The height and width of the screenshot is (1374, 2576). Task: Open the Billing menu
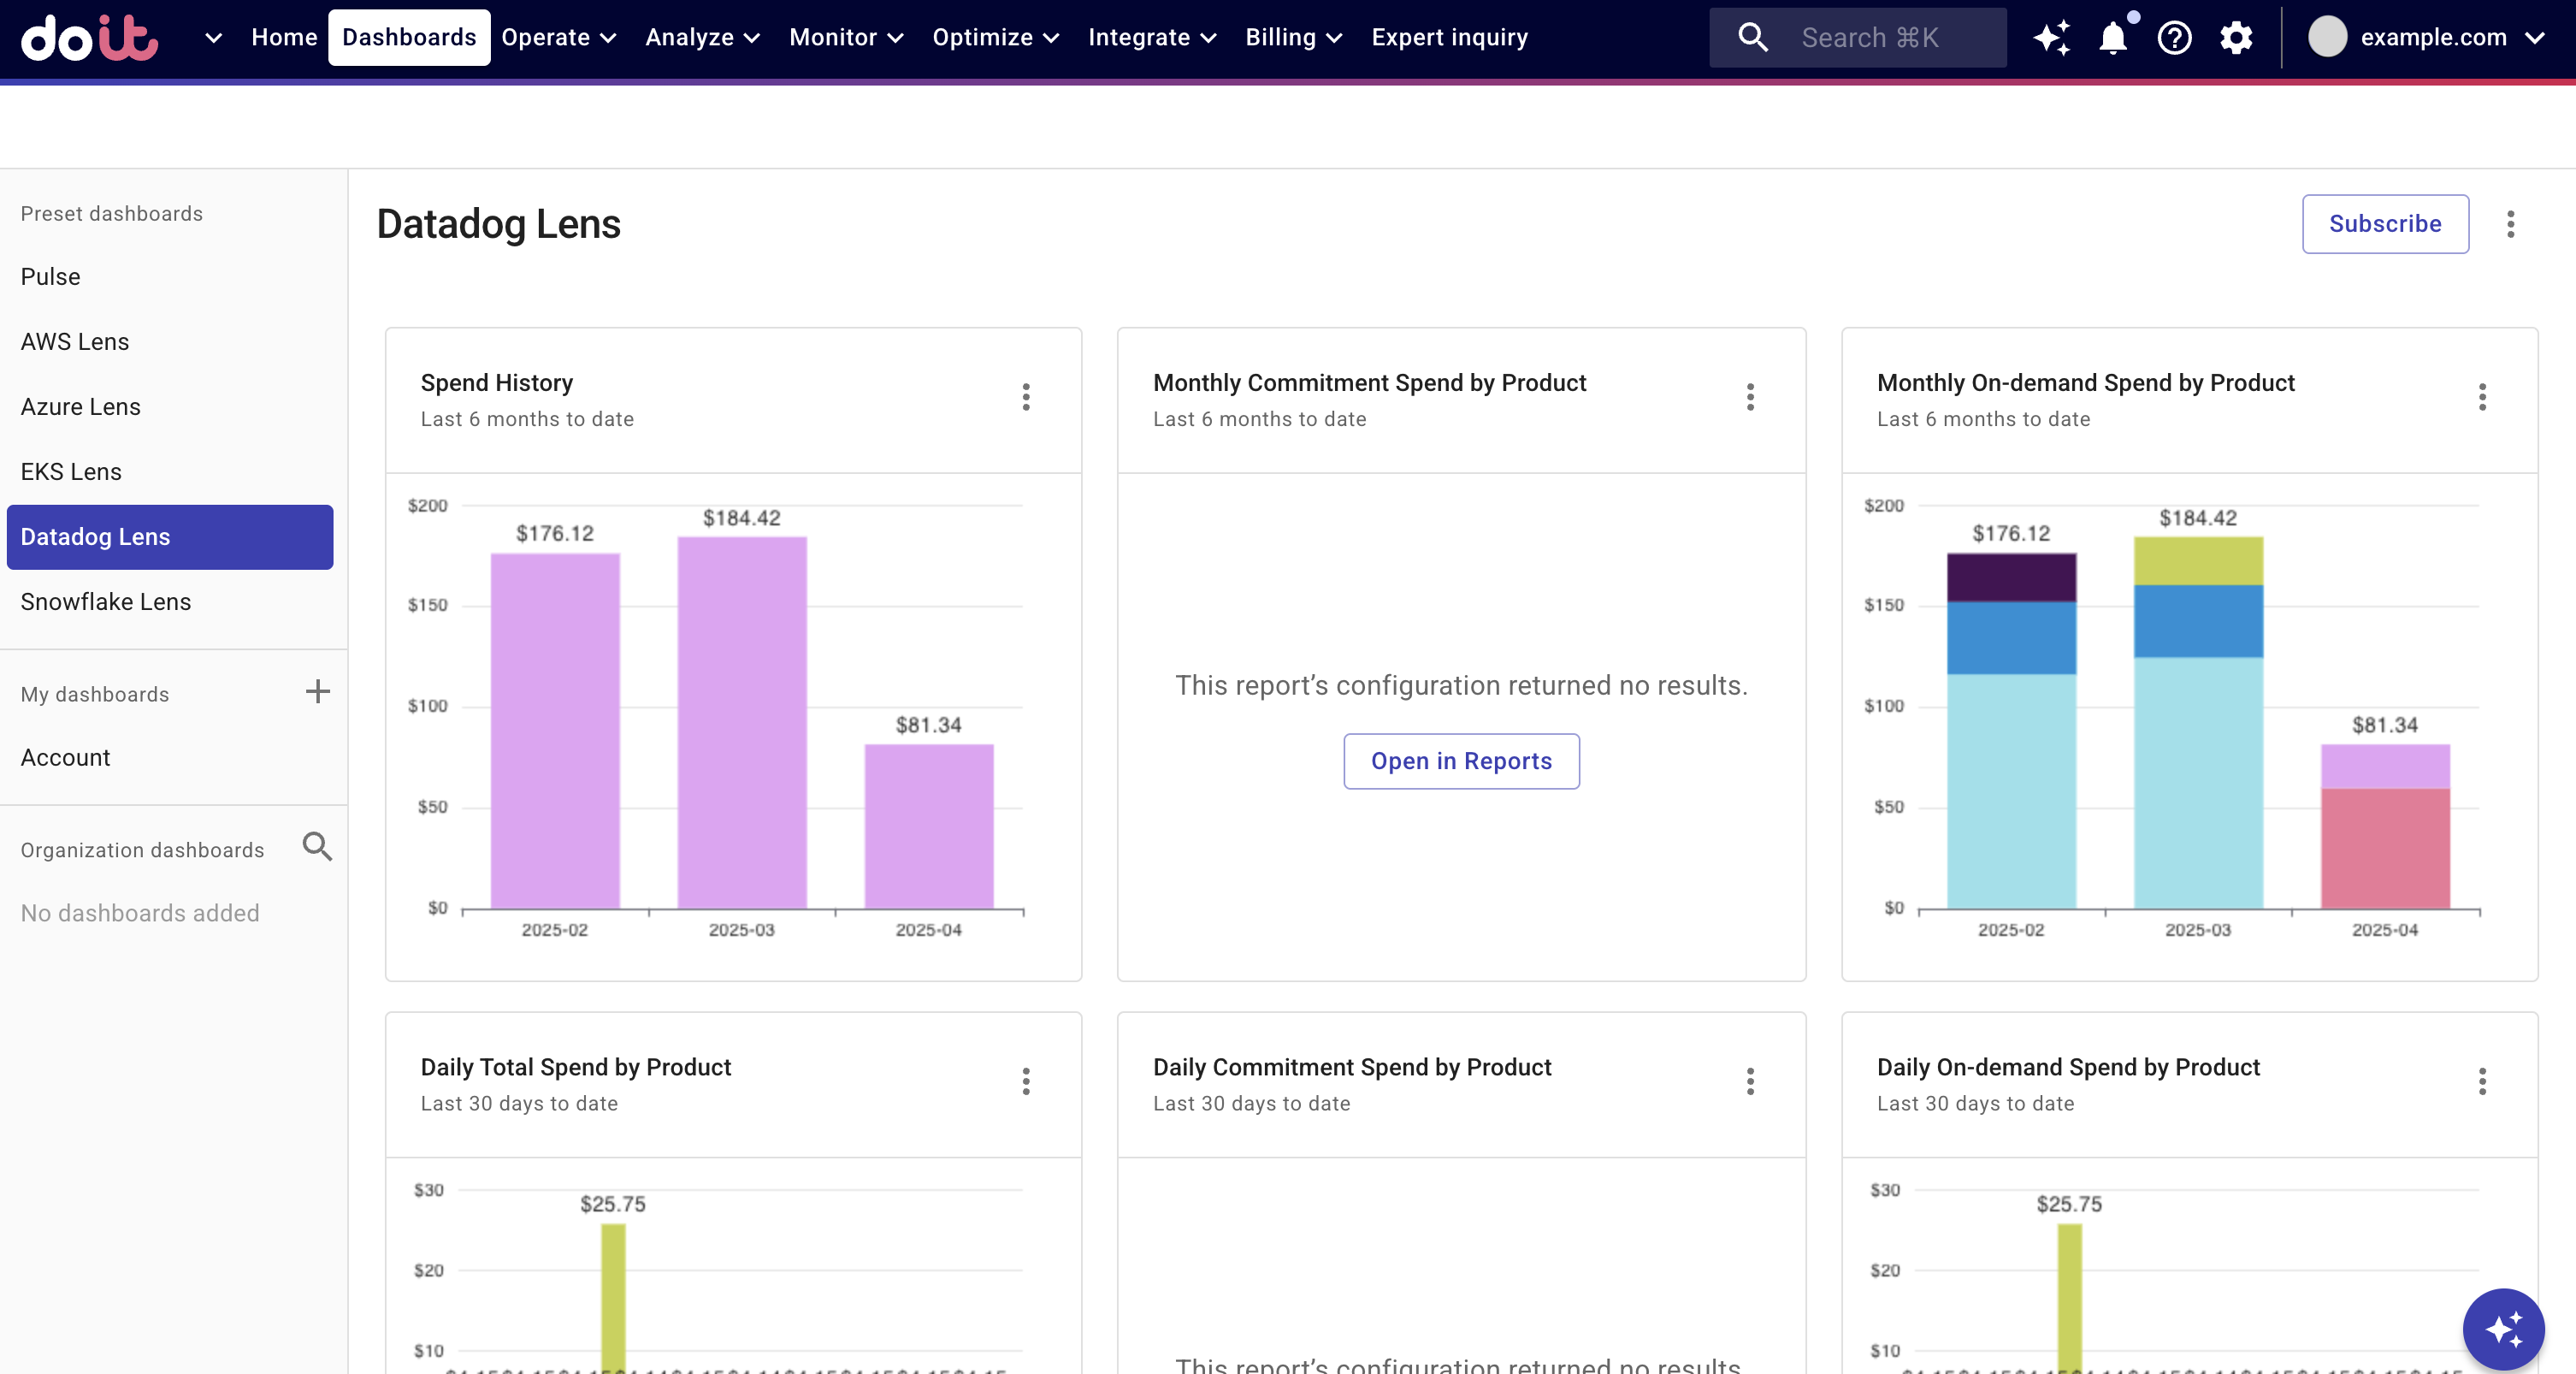point(1293,38)
